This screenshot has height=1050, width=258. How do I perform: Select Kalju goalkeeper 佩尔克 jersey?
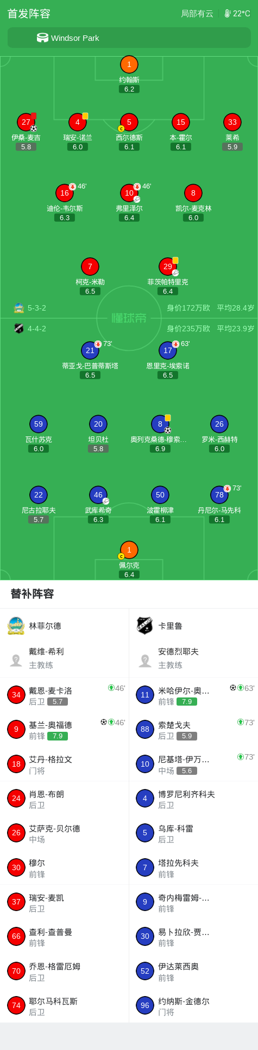[x=129, y=550]
